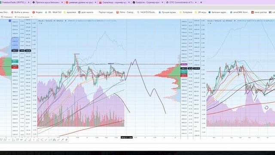Open the Яндекс bookmark

pos(37,12)
